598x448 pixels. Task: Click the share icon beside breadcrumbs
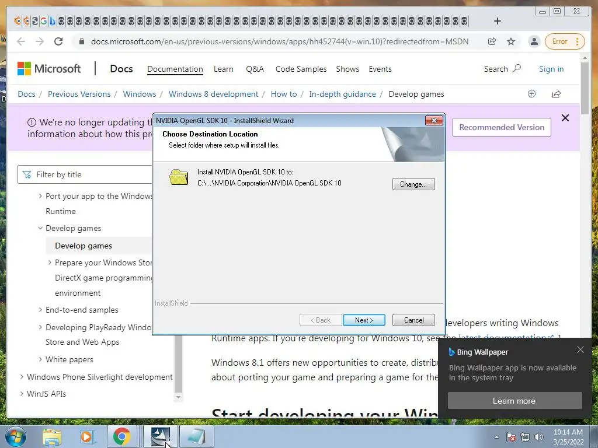click(557, 94)
